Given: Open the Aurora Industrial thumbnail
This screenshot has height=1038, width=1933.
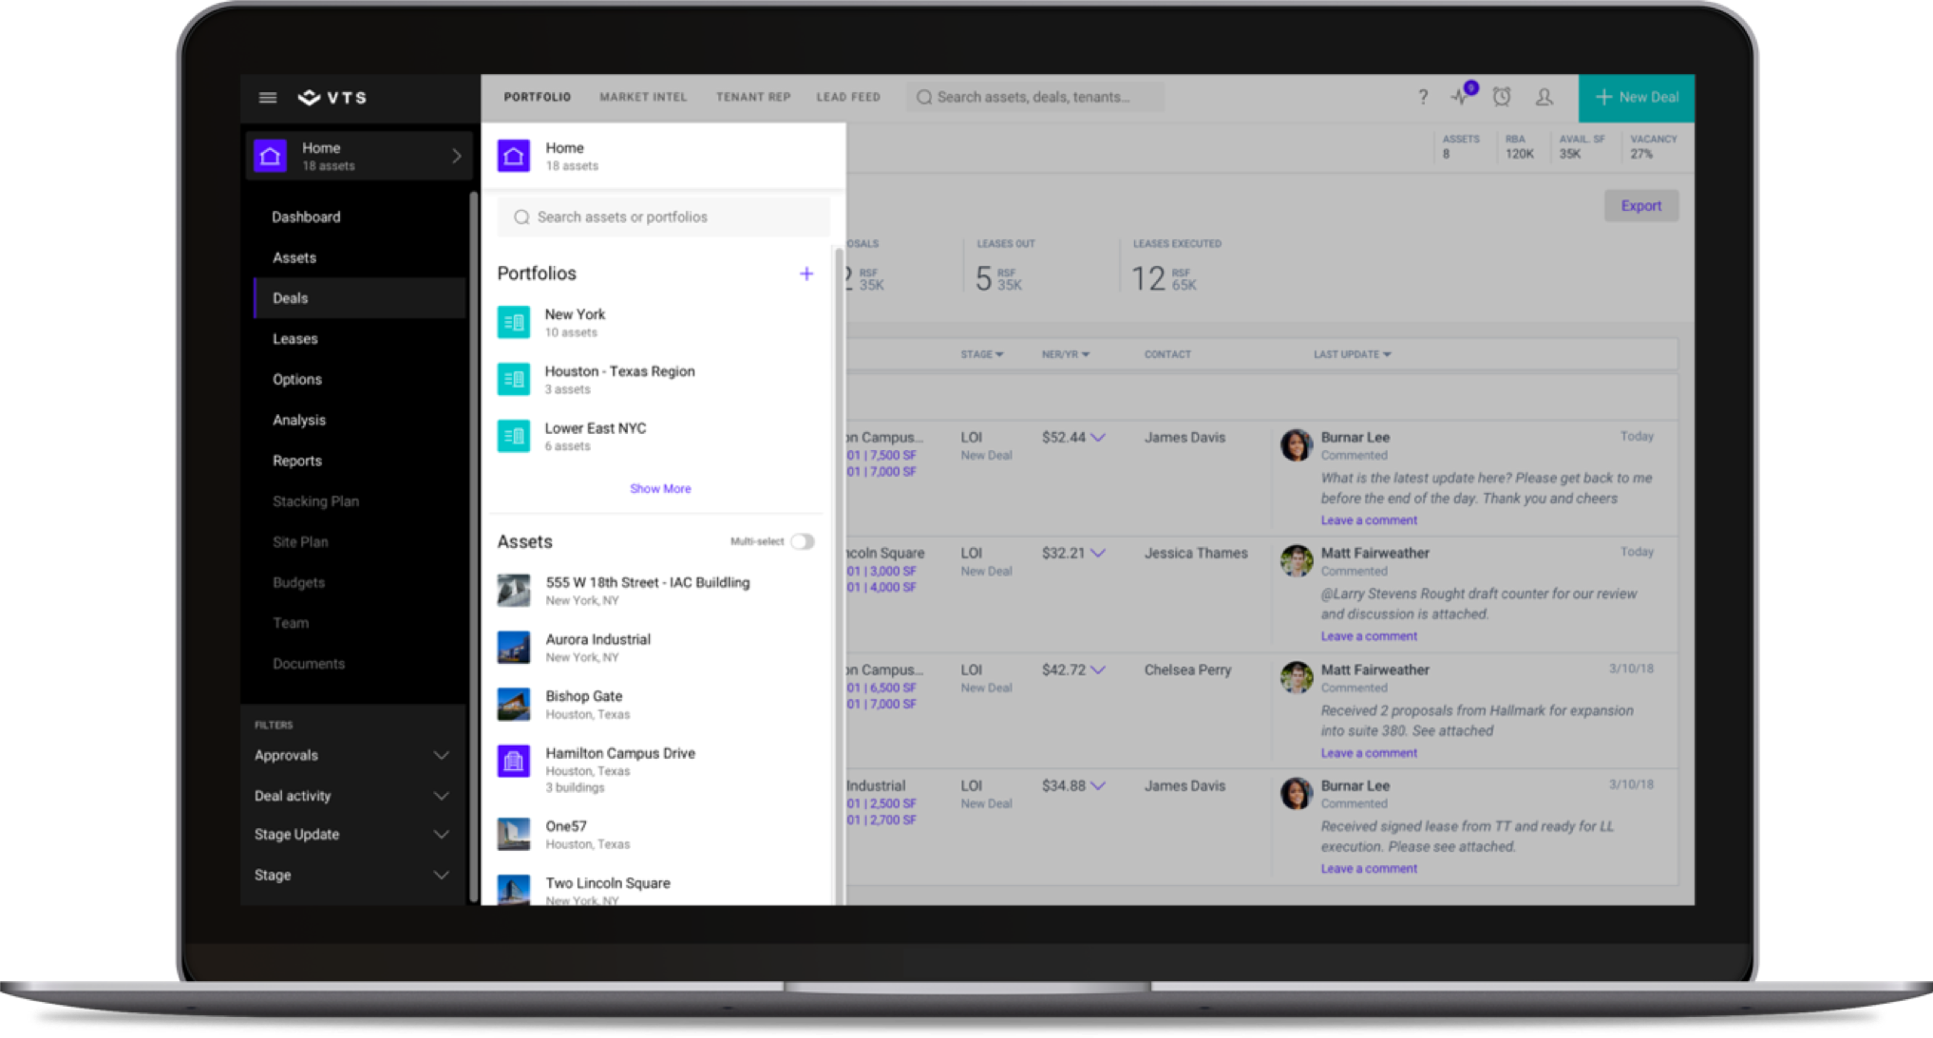Looking at the screenshot, I should (514, 647).
